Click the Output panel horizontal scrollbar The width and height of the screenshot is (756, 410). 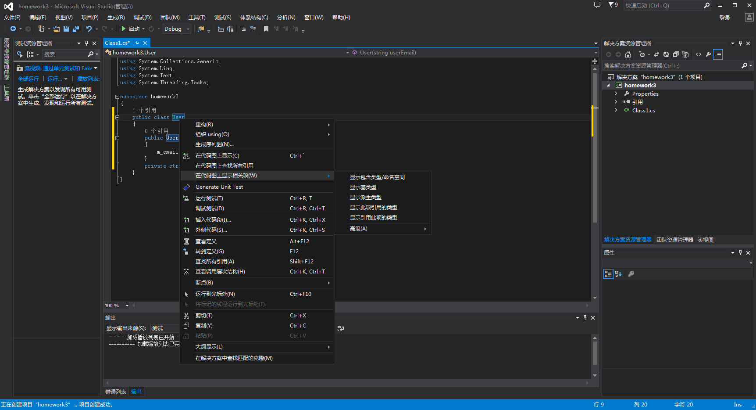coord(347,383)
